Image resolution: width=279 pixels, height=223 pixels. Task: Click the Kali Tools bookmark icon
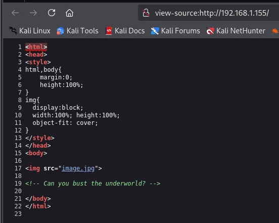(x=60, y=31)
